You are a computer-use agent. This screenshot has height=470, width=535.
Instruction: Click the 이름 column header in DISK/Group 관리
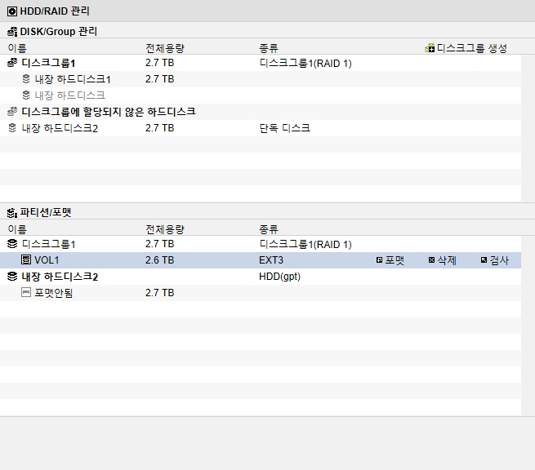pyautogui.click(x=17, y=48)
